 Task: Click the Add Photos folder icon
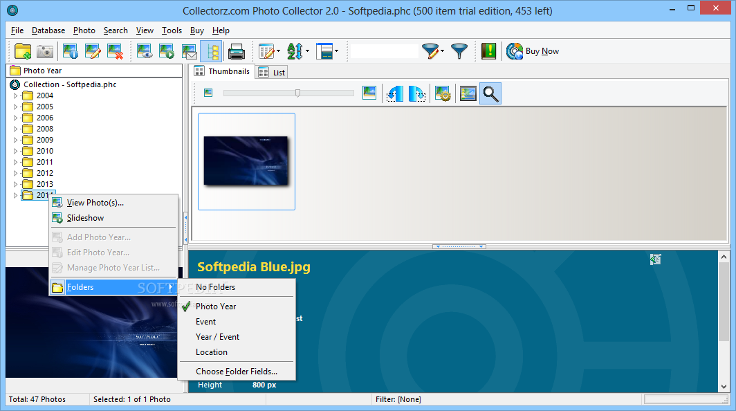(x=23, y=51)
